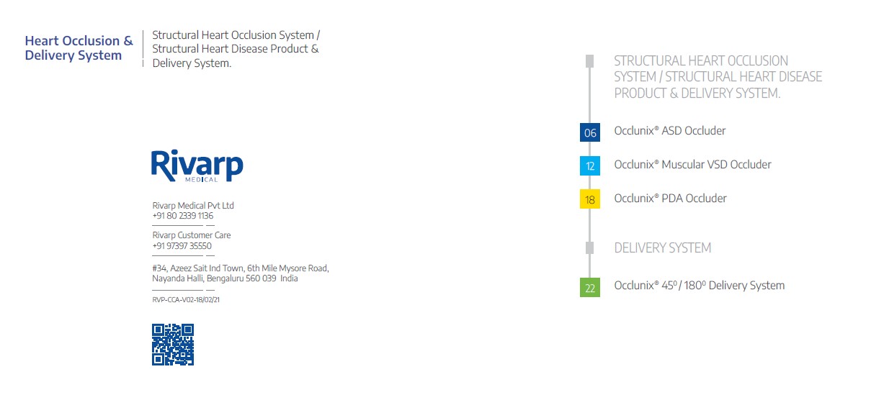Click the QR code image

point(173,345)
